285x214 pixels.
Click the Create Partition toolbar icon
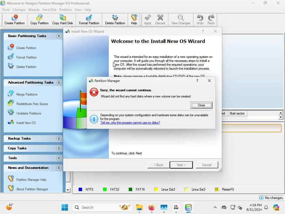click(x=14, y=20)
